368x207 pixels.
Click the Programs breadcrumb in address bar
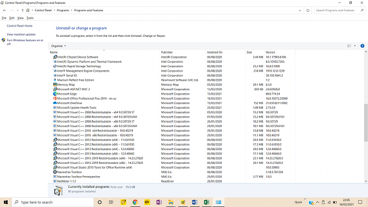(x=63, y=10)
